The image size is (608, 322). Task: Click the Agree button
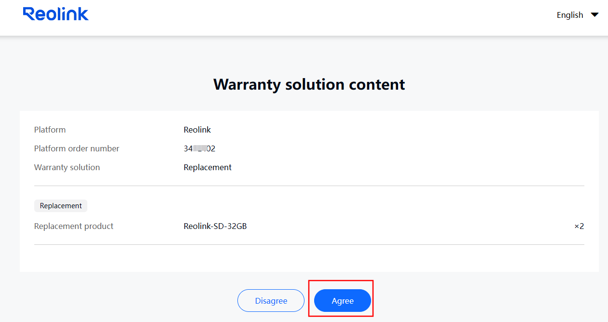pos(343,301)
